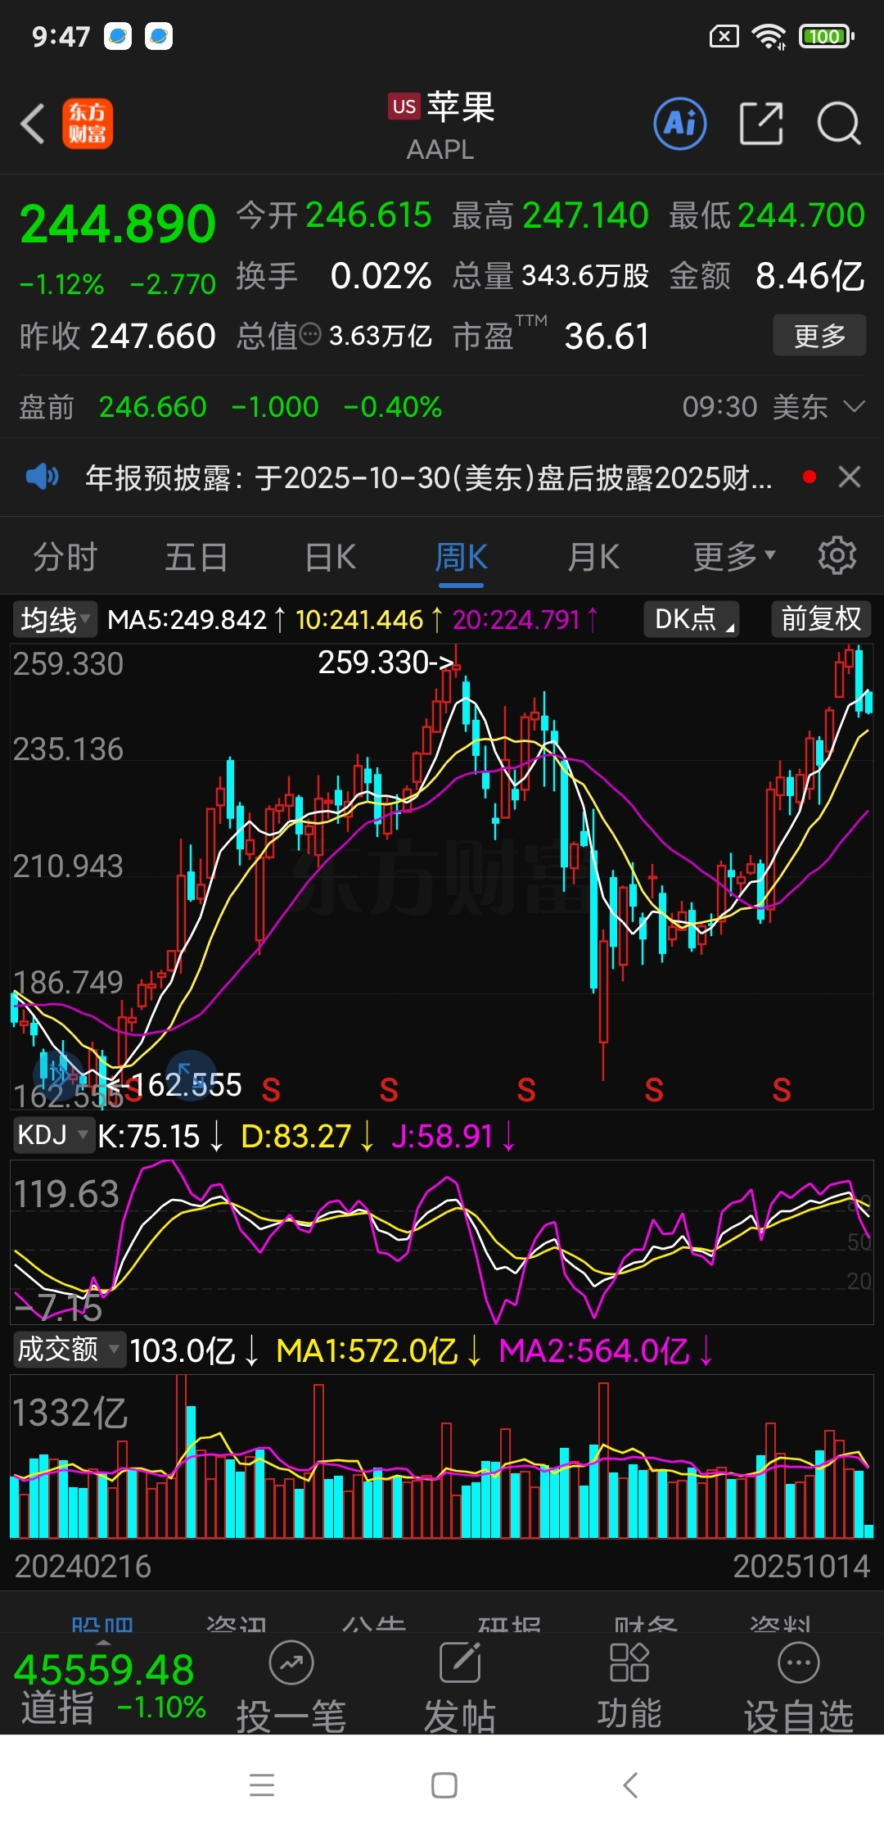Switch to 五日 chart tab
This screenshot has height=1841, width=884.
[x=196, y=557]
